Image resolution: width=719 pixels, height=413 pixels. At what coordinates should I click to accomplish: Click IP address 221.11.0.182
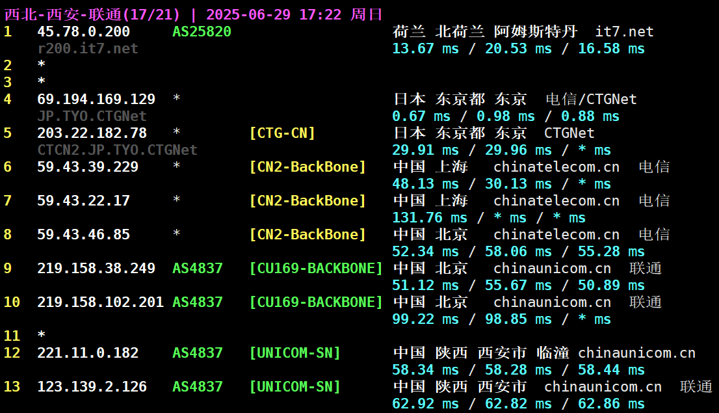[88, 353]
